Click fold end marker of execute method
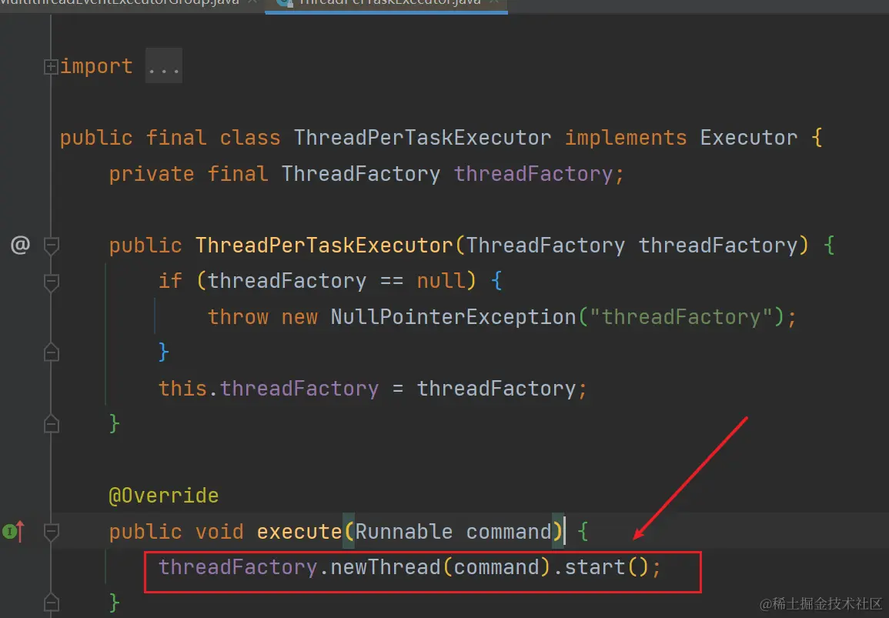 pos(51,602)
